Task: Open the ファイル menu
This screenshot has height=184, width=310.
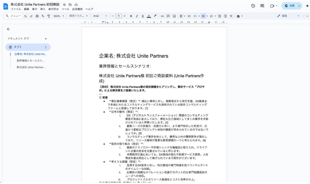Action: [x=16, y=9]
